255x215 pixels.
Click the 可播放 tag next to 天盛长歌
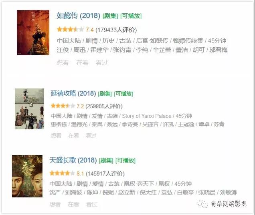tap(125, 161)
